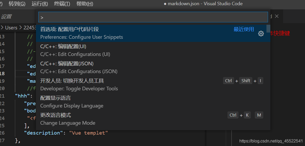
Task: Open the 转到(G) menu
Action: tap(17, 4)
